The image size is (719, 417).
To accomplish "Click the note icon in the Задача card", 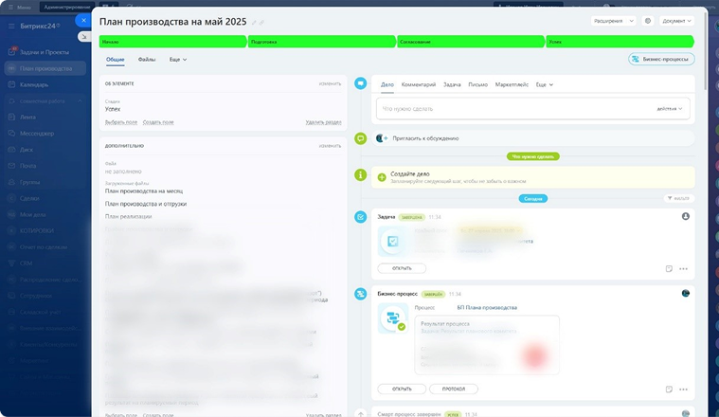I will [x=669, y=268].
